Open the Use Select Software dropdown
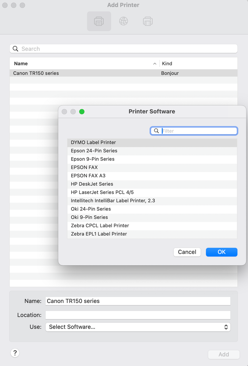The image size is (248, 366). (x=138, y=327)
